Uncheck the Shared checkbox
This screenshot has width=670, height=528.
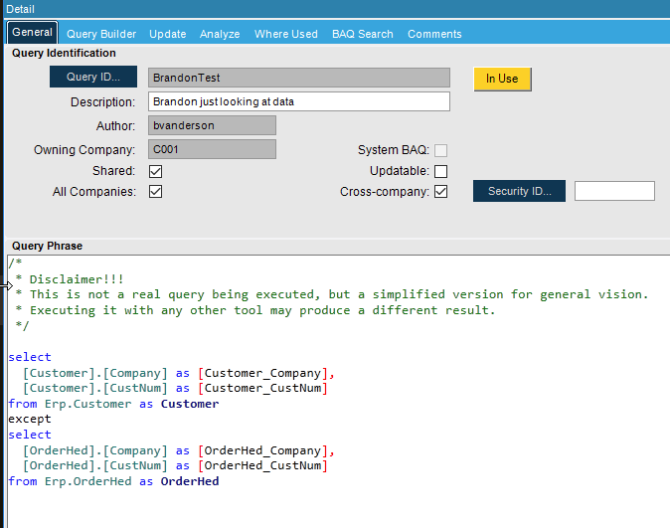coord(155,171)
